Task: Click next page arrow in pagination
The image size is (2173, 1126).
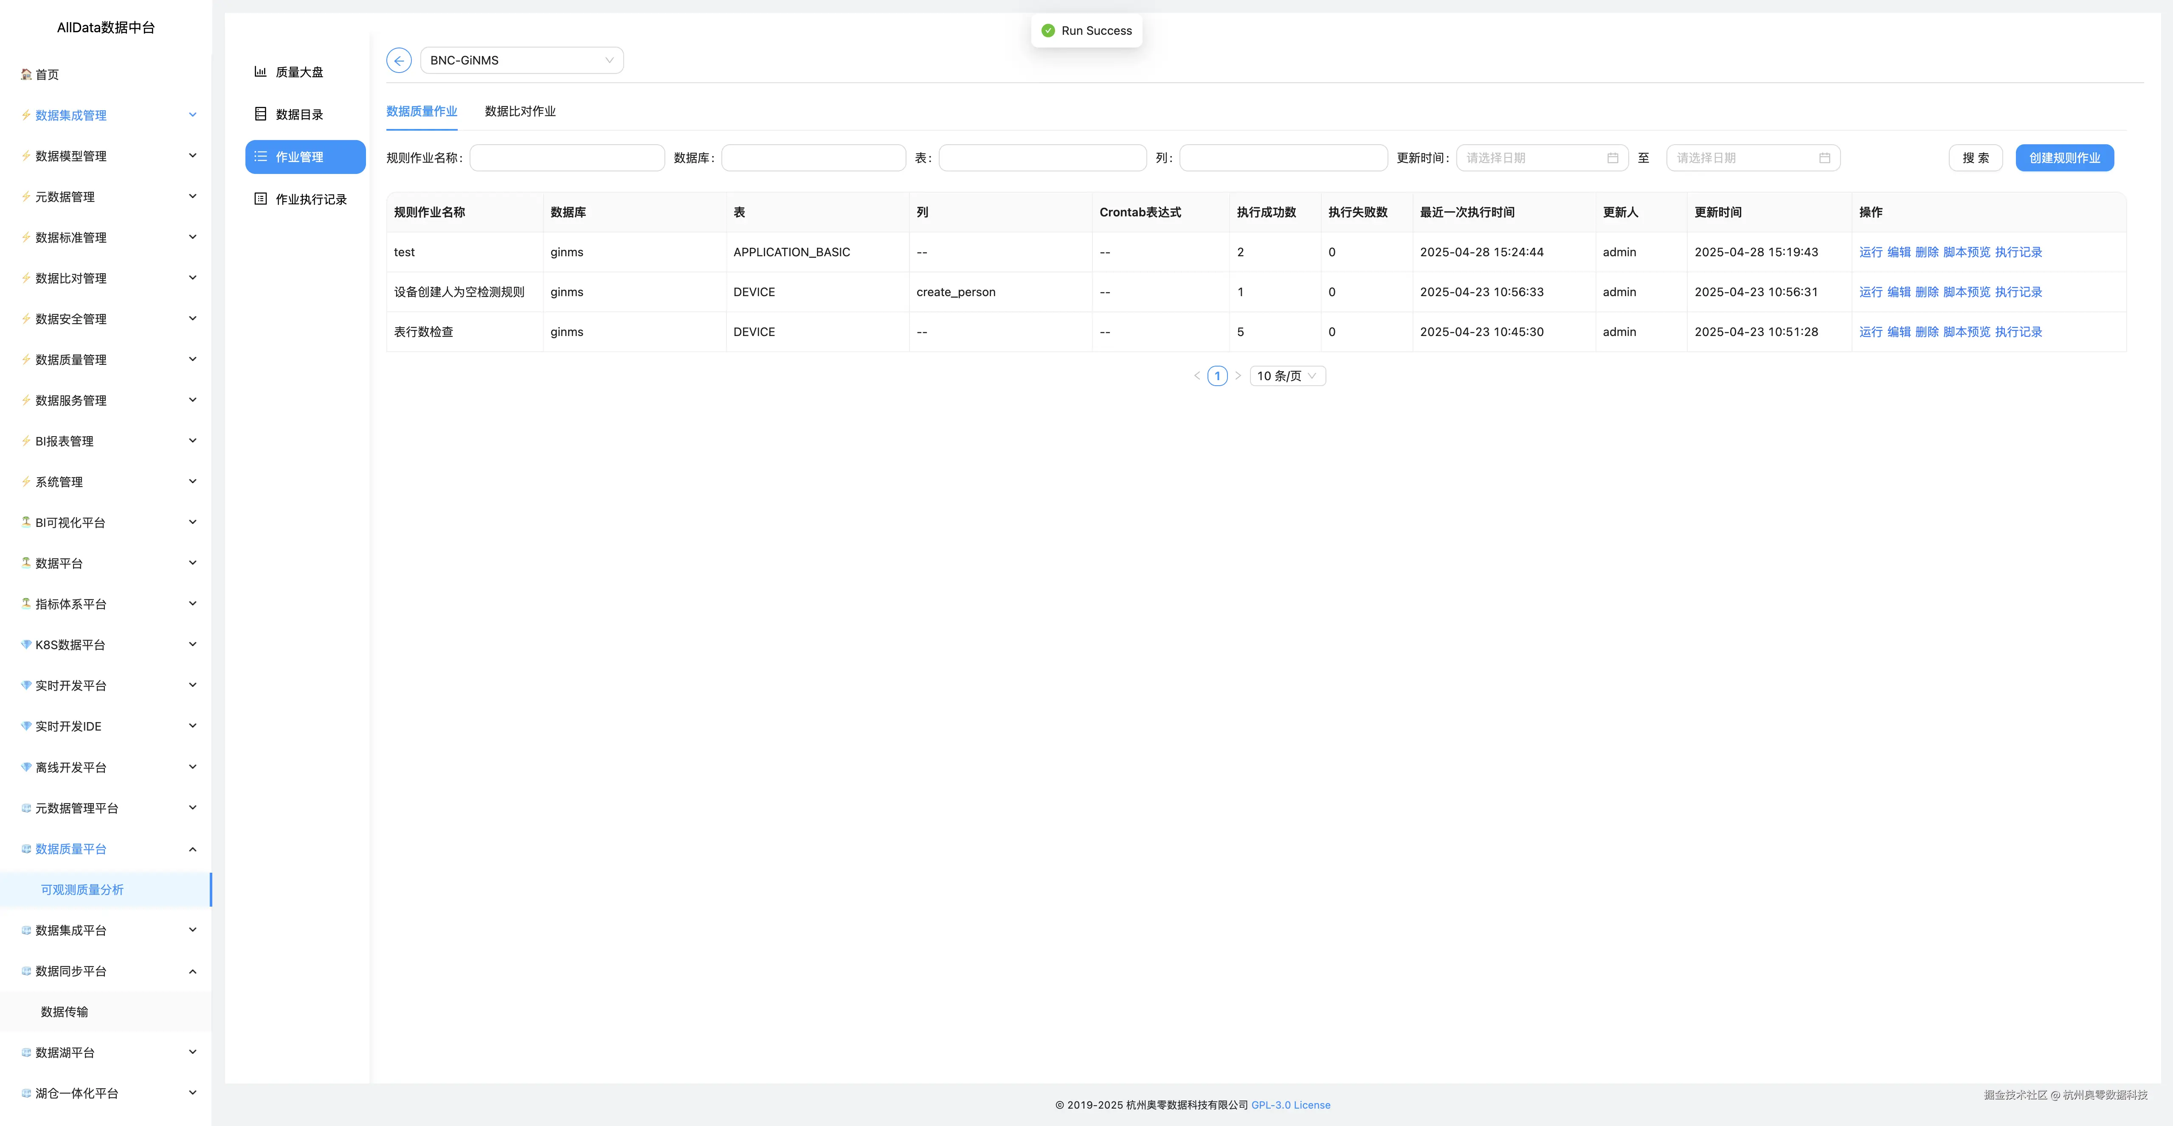Action: tap(1238, 376)
